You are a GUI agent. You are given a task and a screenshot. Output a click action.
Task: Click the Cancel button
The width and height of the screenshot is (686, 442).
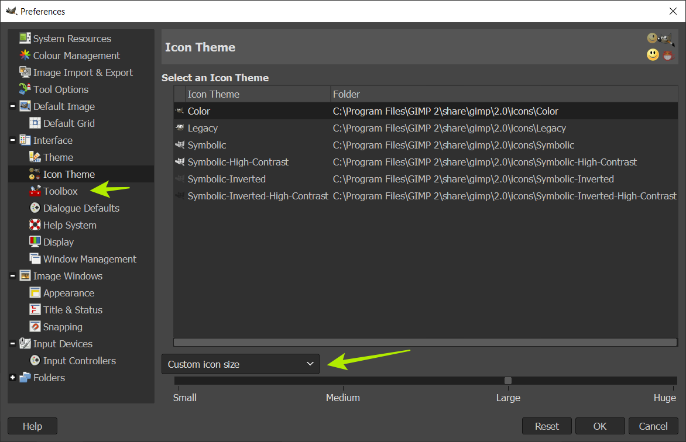pyautogui.click(x=653, y=426)
